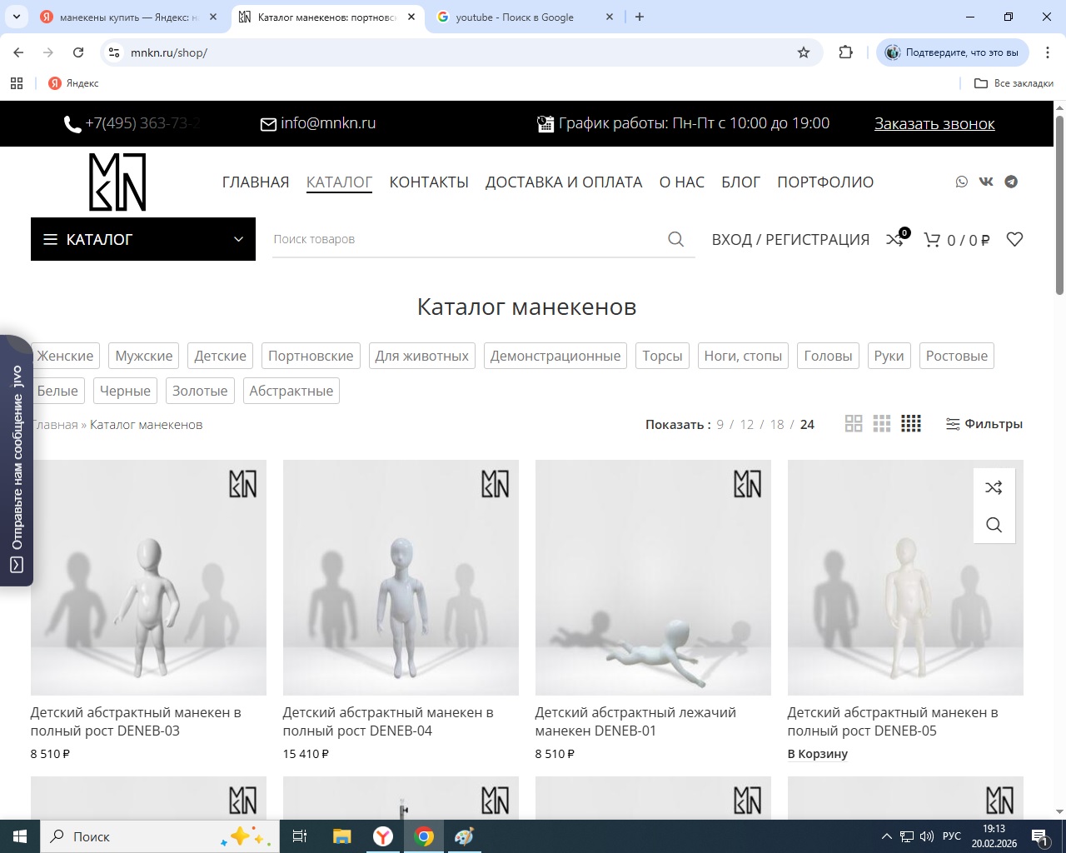Open the БЛОГ page
The height and width of the screenshot is (853, 1066).
741,182
